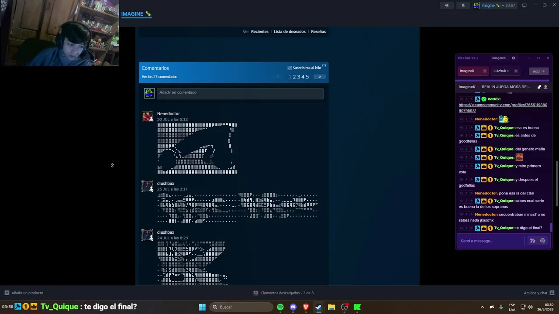Viewport: 559px width, 314px height.
Task: Open 7TV emote picker icon
Action: 532,241
